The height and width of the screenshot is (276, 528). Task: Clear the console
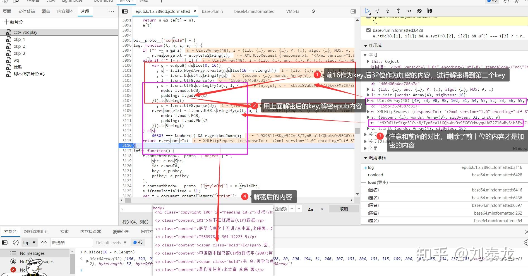tap(16, 243)
